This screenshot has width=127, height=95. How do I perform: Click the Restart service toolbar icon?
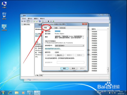point(54,21)
